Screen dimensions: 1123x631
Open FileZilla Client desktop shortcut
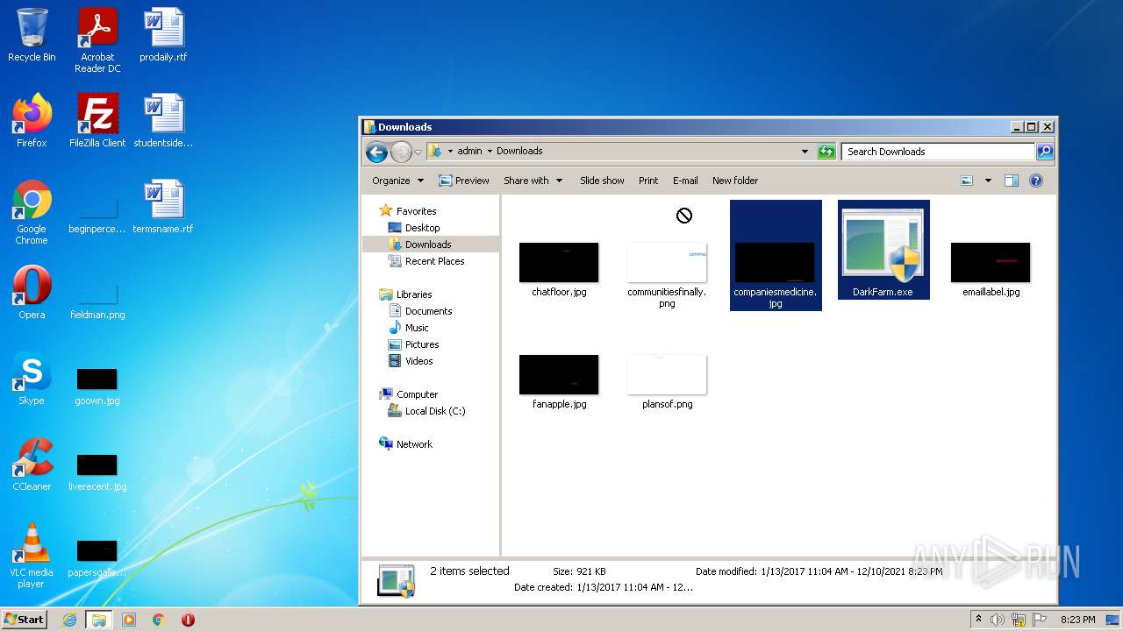[x=97, y=121]
